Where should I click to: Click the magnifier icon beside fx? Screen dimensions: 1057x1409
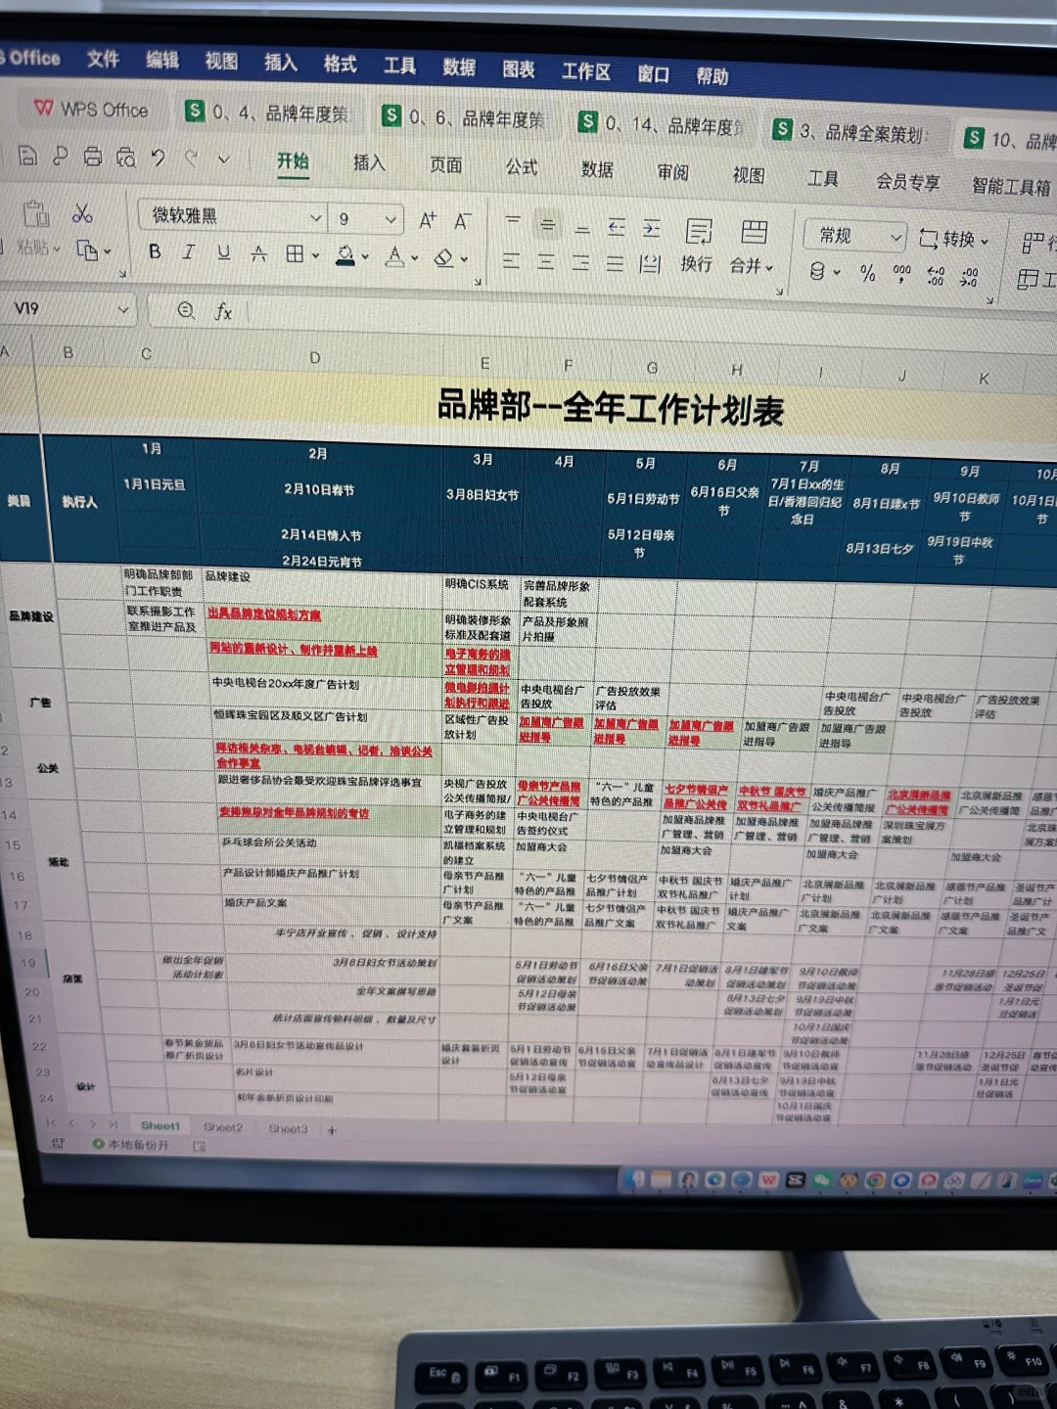(186, 310)
